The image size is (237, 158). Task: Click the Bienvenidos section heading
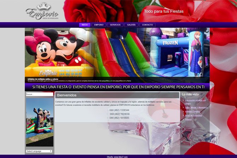[x=67, y=95]
